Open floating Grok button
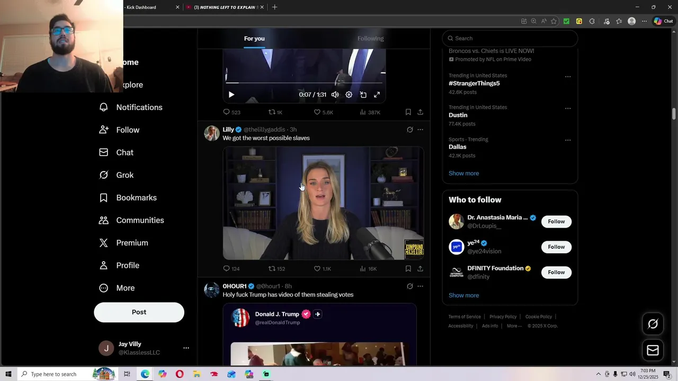Image resolution: width=678 pixels, height=381 pixels. (x=653, y=324)
